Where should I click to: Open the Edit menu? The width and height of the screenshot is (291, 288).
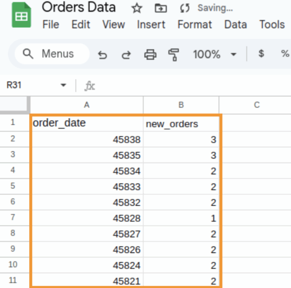(81, 25)
